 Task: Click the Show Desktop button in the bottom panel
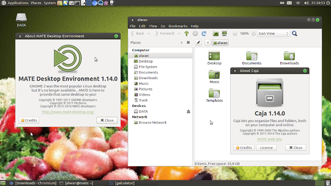3,183
